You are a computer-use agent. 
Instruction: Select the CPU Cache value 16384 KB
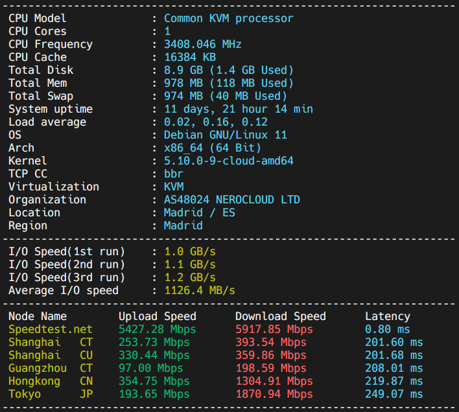pos(189,57)
